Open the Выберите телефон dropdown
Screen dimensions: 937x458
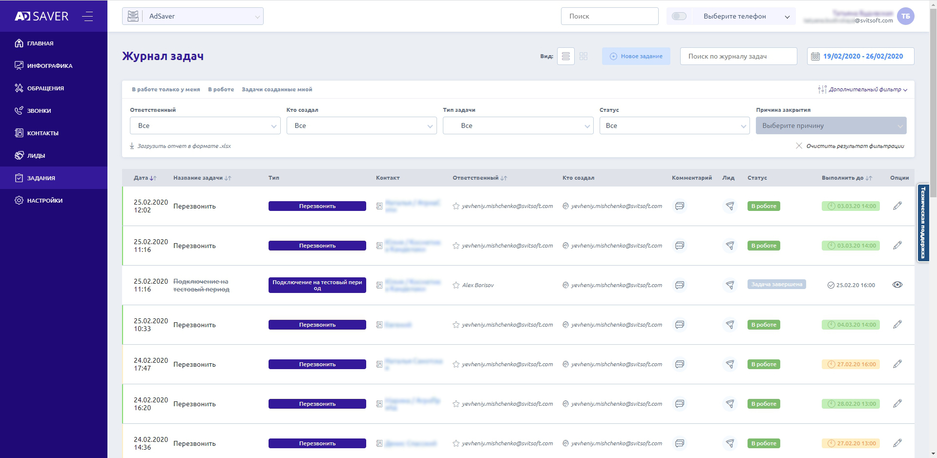coord(746,16)
